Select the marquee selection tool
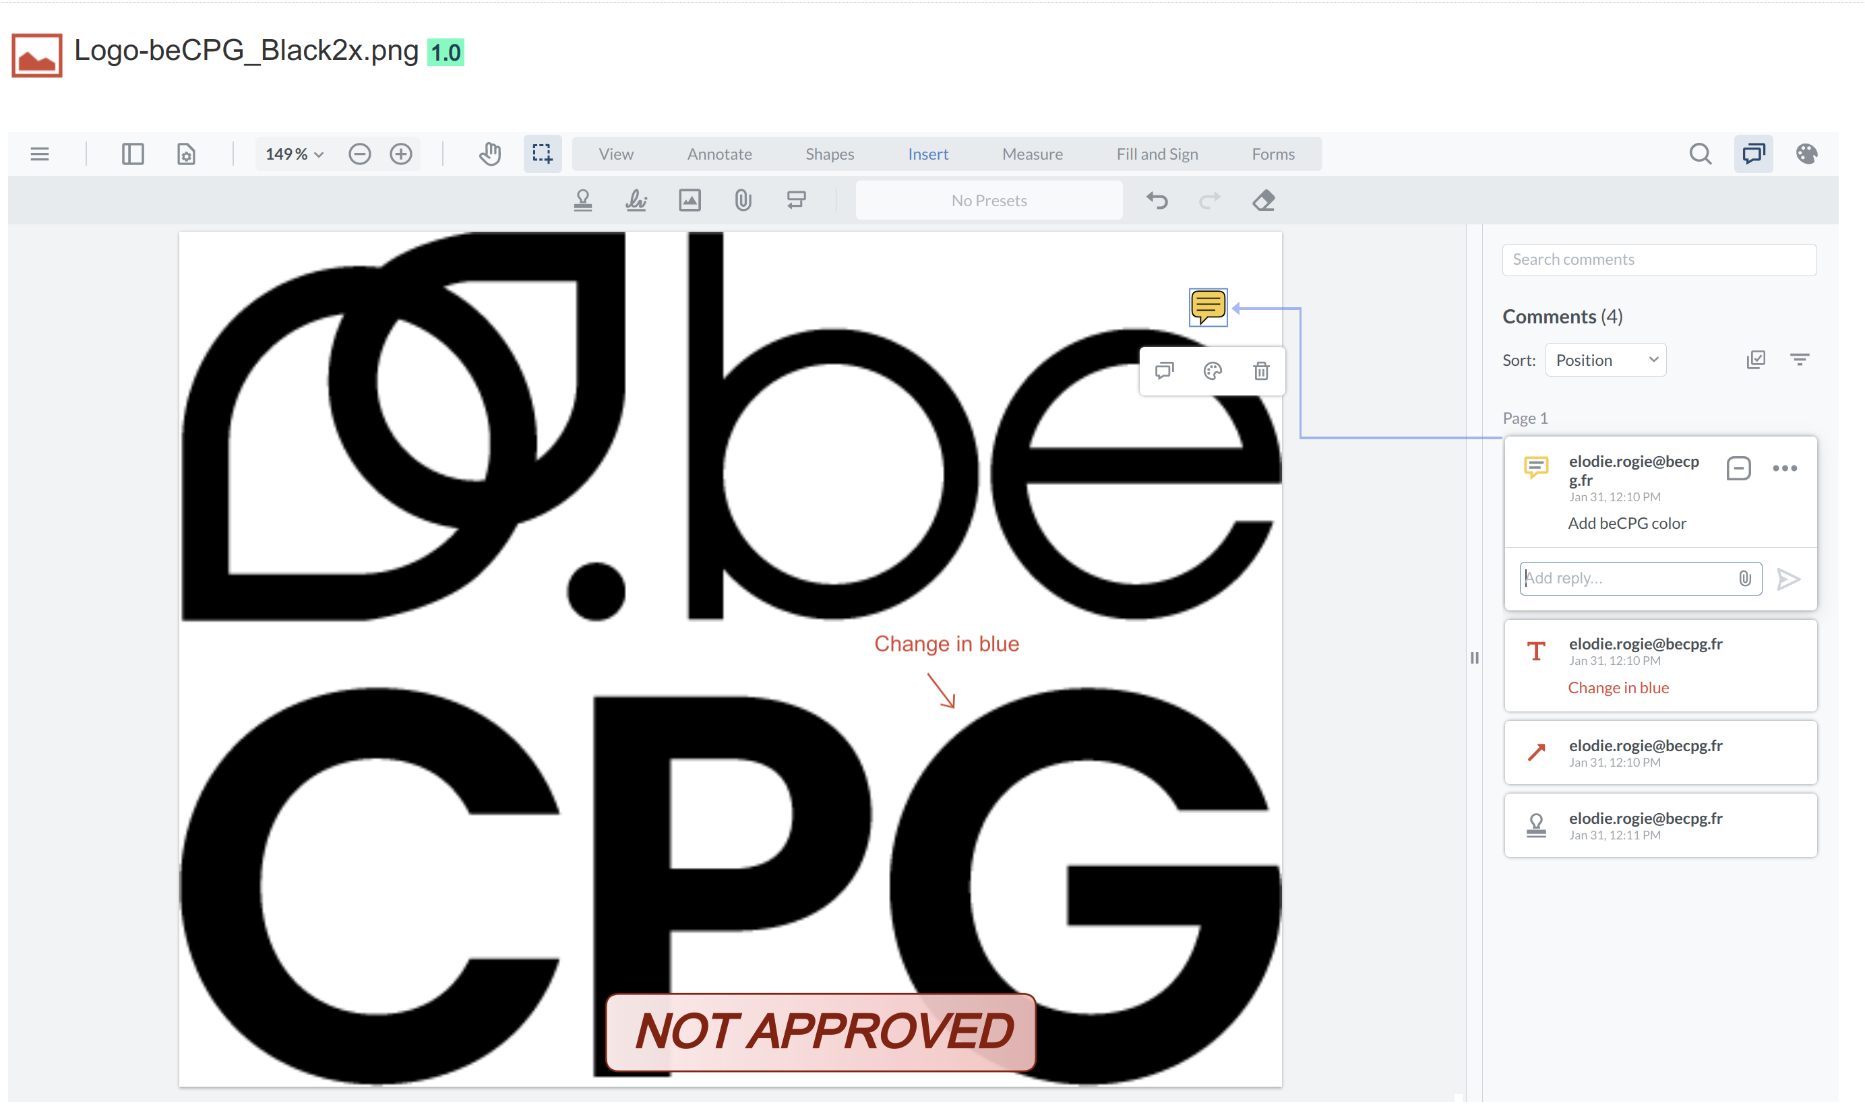 click(x=542, y=154)
